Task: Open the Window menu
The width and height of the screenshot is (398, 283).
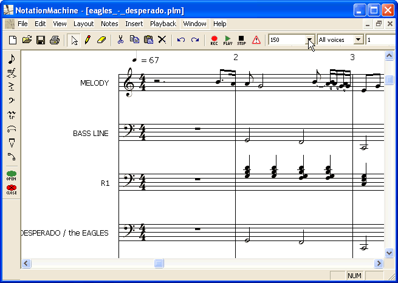Action: [194, 24]
